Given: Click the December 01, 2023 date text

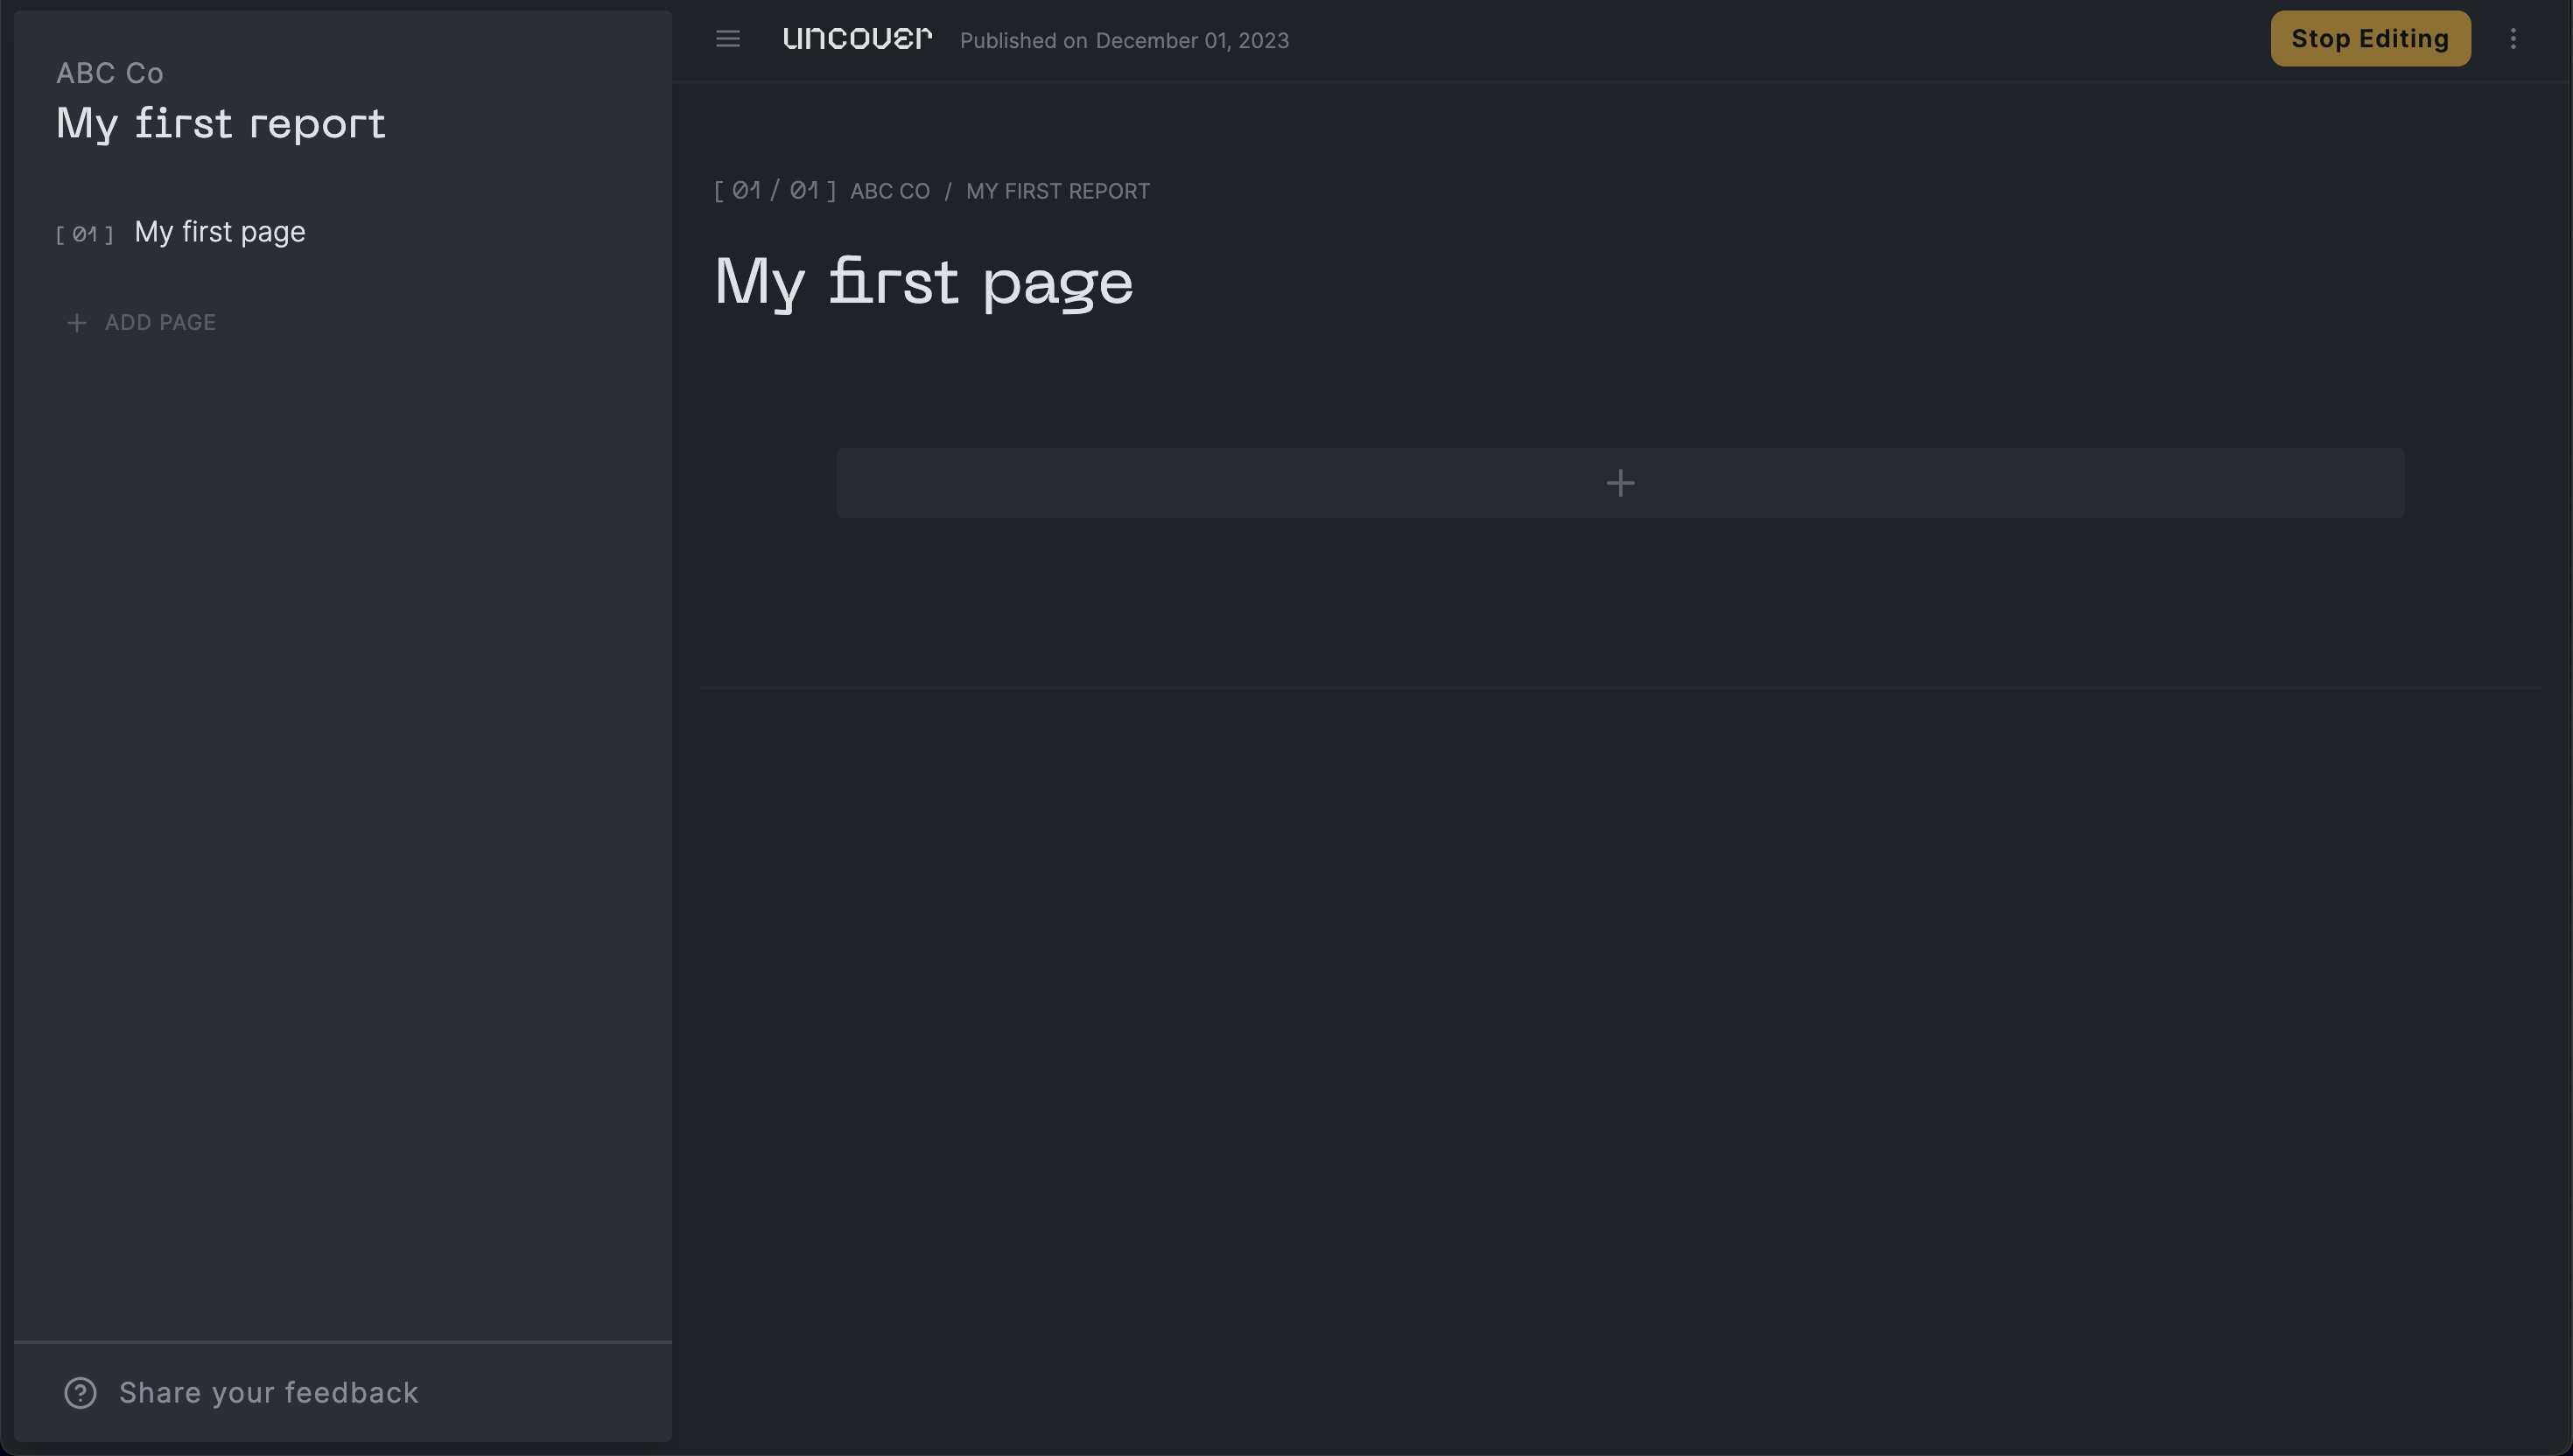Looking at the screenshot, I should 1192,41.
